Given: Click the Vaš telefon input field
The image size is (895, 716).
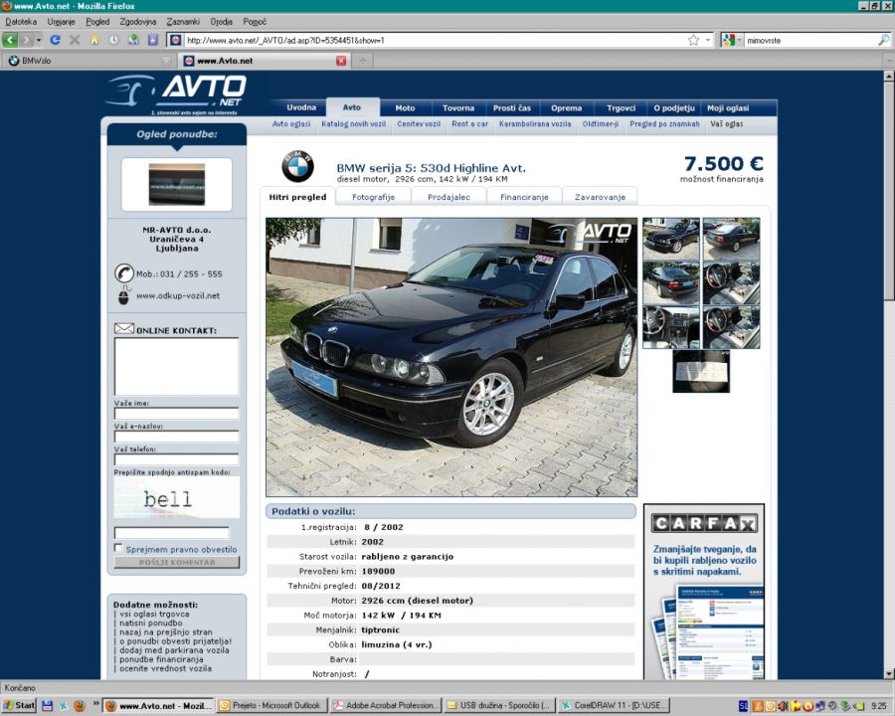Looking at the screenshot, I should click(176, 459).
